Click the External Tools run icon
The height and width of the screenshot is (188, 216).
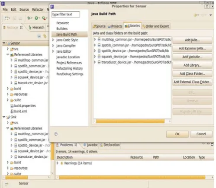(44, 18)
